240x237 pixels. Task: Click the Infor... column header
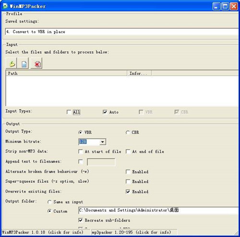[x=139, y=73]
